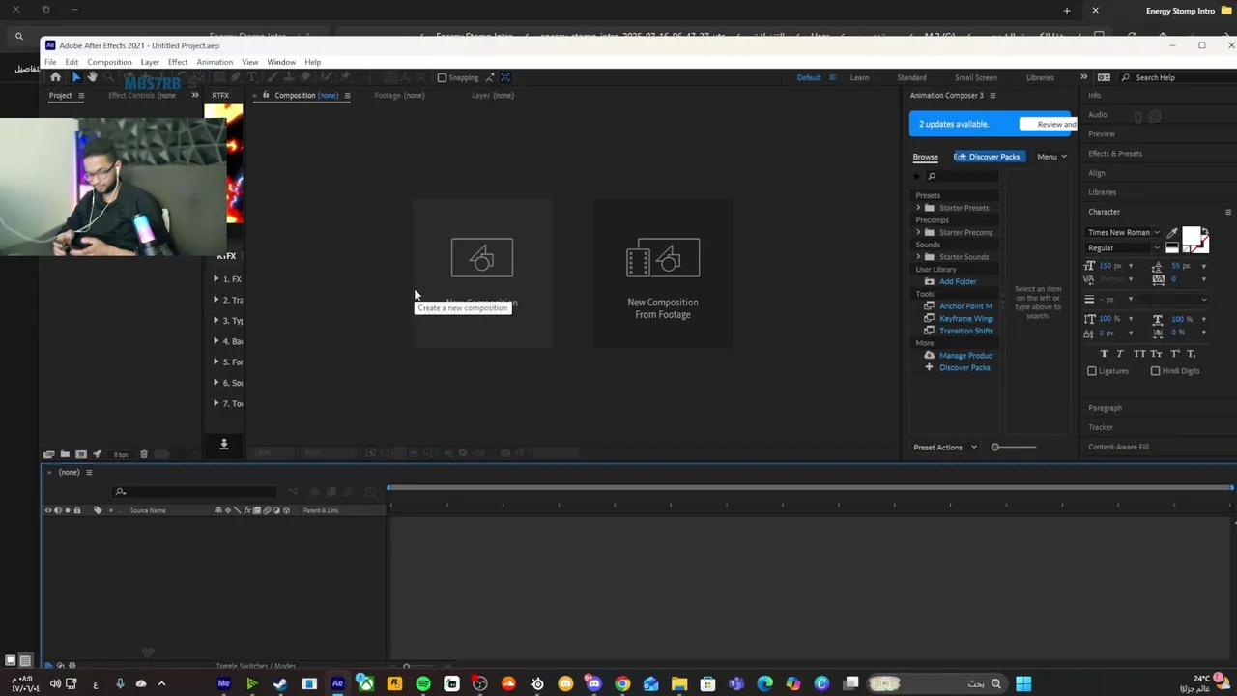The image size is (1237, 696).
Task: Open the Effect menu
Action: (178, 62)
